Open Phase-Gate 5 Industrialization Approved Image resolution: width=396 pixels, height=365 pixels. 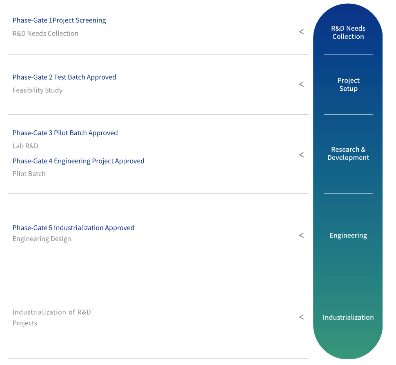coord(73,228)
